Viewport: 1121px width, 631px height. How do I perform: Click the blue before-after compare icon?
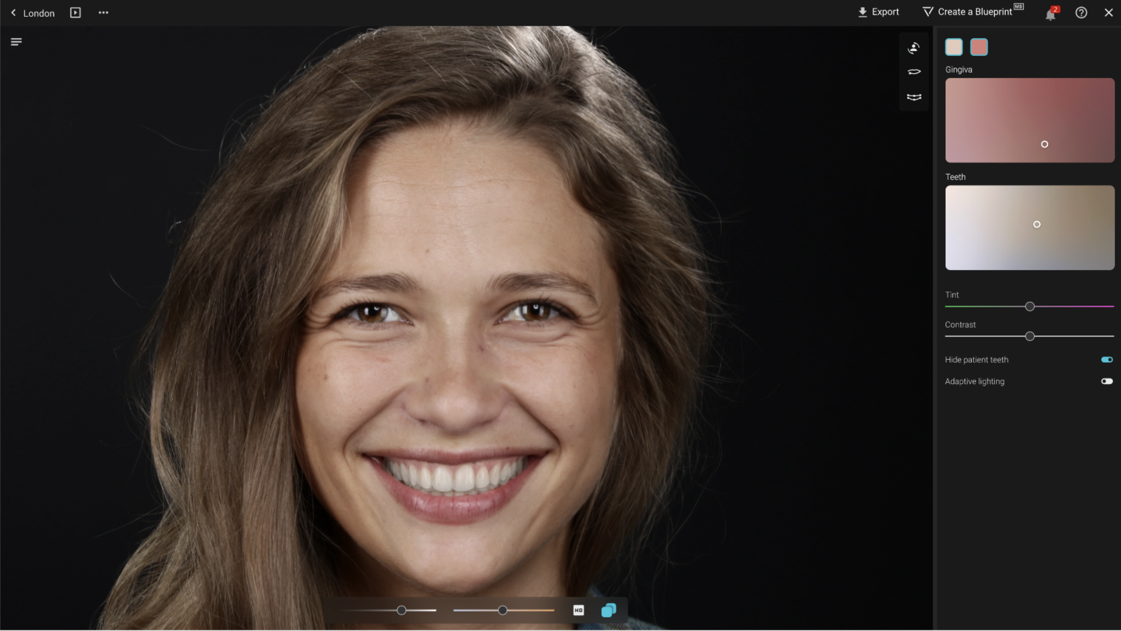608,610
